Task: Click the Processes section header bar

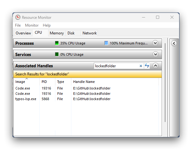Action: tap(88, 43)
